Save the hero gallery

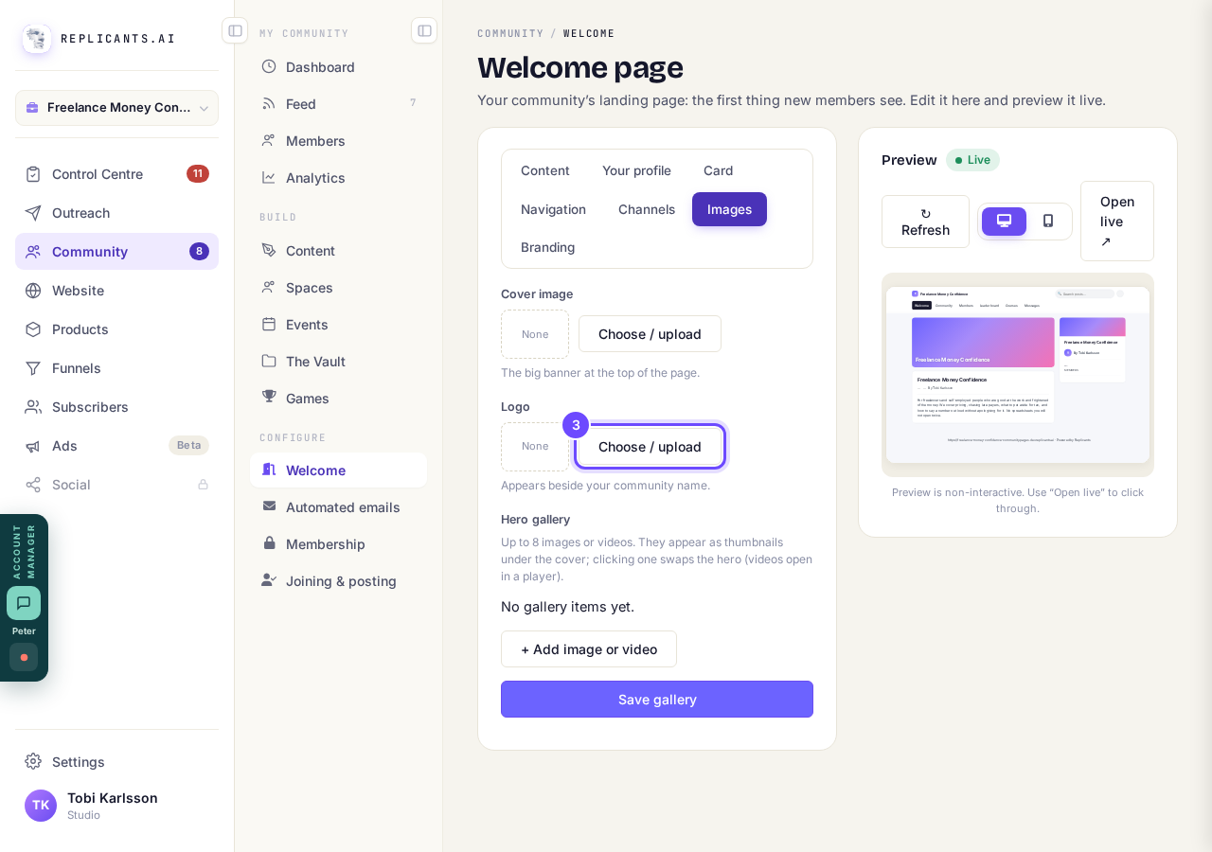[657, 700]
